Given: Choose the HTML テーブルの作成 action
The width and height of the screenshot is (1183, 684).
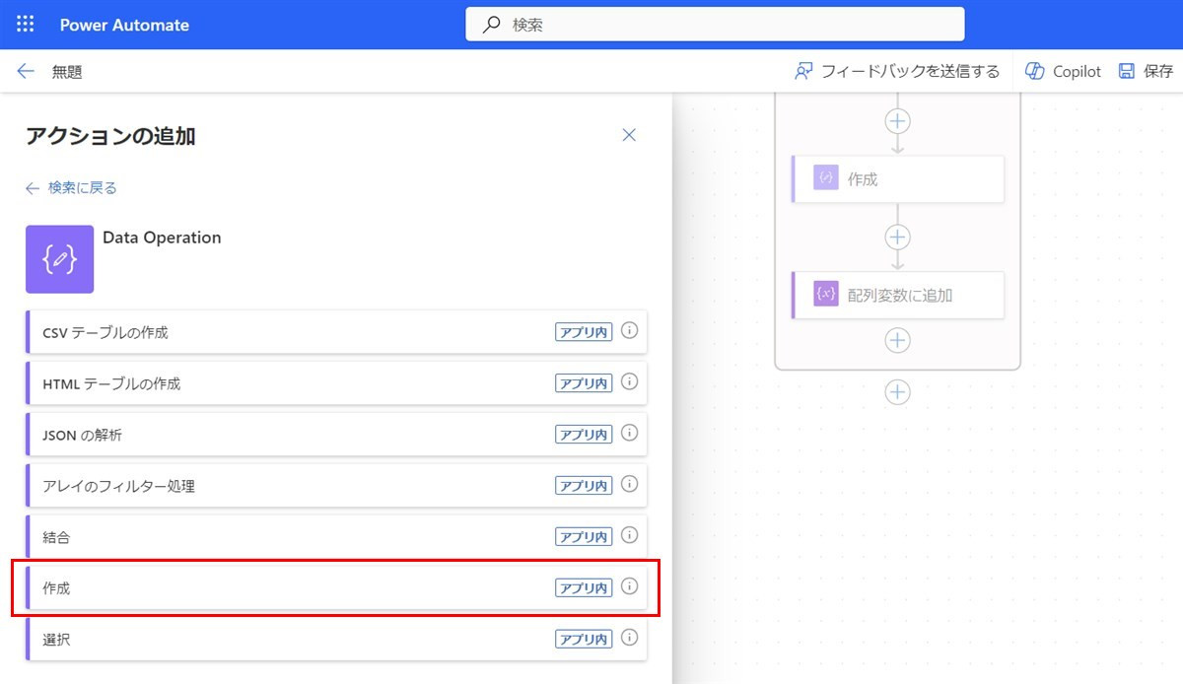Looking at the screenshot, I should (x=296, y=383).
